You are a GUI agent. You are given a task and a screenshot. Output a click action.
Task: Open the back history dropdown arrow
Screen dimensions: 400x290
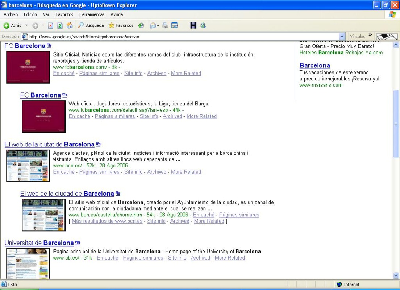(26, 25)
